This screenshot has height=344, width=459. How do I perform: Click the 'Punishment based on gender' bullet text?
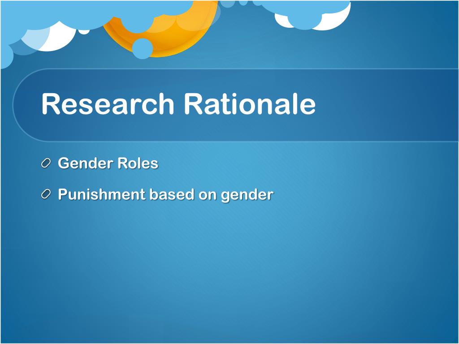(166, 194)
